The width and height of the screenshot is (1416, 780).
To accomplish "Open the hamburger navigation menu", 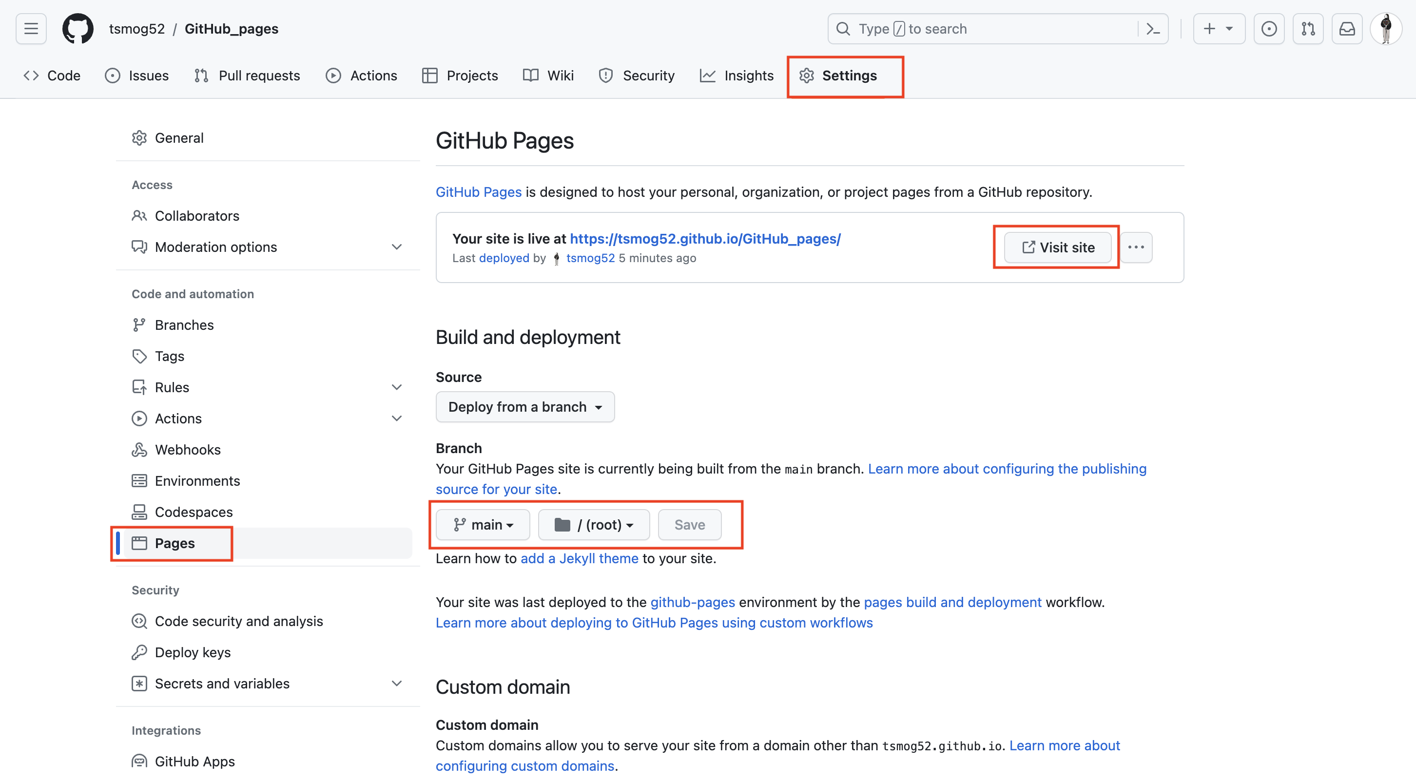I will coord(30,29).
